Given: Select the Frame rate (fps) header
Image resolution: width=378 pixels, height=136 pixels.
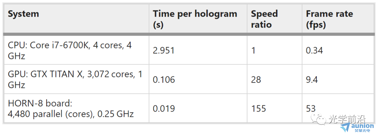Looking at the screenshot, I should coord(329,20).
